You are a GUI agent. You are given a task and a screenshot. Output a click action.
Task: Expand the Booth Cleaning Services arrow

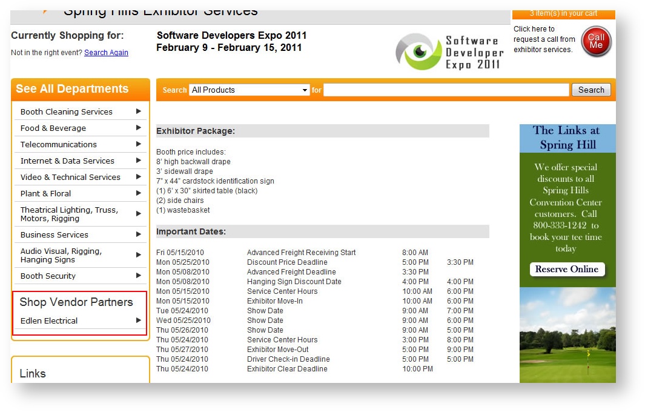point(139,111)
